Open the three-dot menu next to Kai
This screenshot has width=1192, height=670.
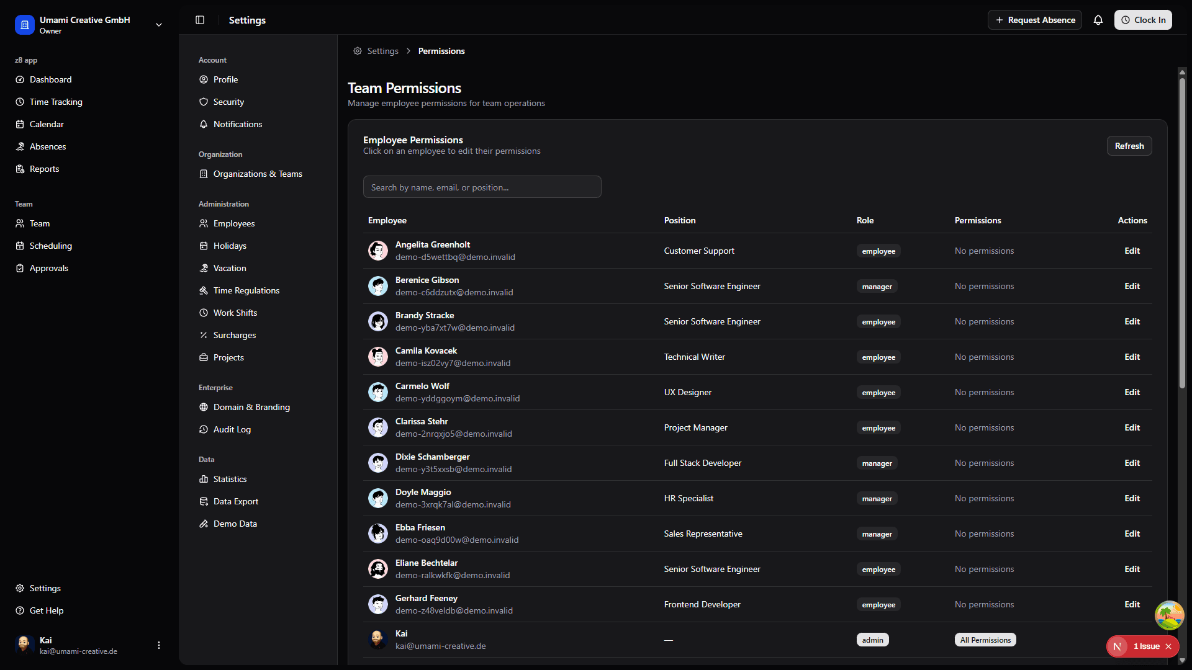158,645
